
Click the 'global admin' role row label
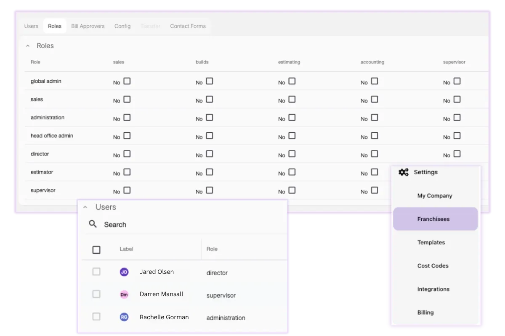click(x=46, y=81)
